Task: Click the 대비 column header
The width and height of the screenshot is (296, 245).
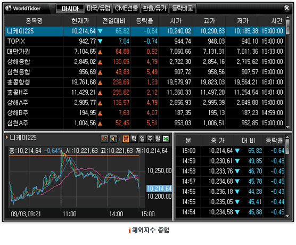Action: [249, 141]
